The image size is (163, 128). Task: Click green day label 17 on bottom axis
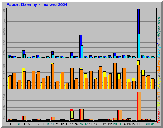[x=86, y=124]
